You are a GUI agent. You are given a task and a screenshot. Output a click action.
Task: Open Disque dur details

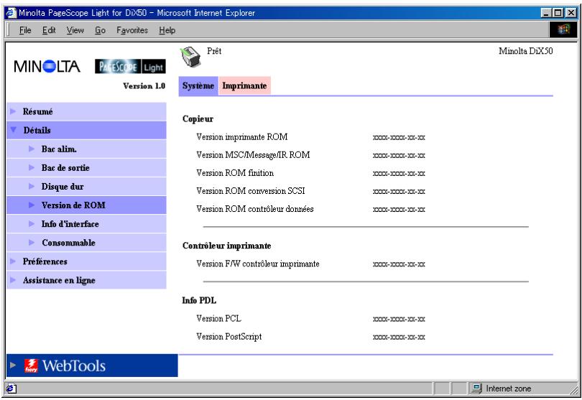coord(86,186)
